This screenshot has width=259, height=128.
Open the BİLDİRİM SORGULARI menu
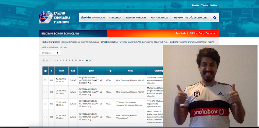(x=93, y=18)
